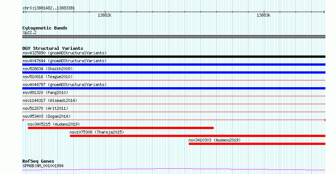This screenshot has height=174, width=336.
Task: Select the RefSeq Genes track title
Action: click(39, 161)
